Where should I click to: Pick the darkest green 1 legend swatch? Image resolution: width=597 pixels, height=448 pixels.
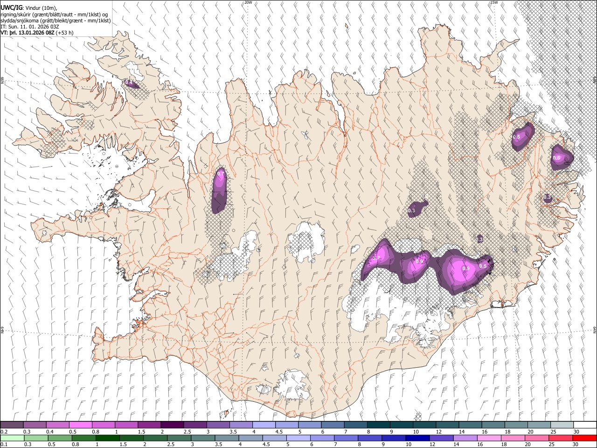107,438
